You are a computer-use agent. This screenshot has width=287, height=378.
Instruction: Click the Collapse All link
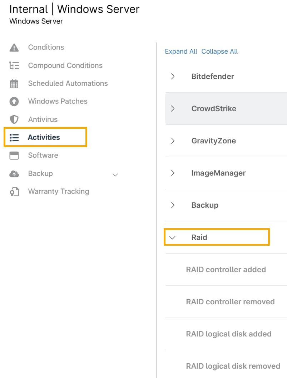pyautogui.click(x=219, y=51)
